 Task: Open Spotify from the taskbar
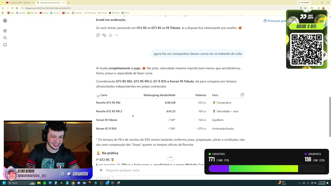point(44,183)
